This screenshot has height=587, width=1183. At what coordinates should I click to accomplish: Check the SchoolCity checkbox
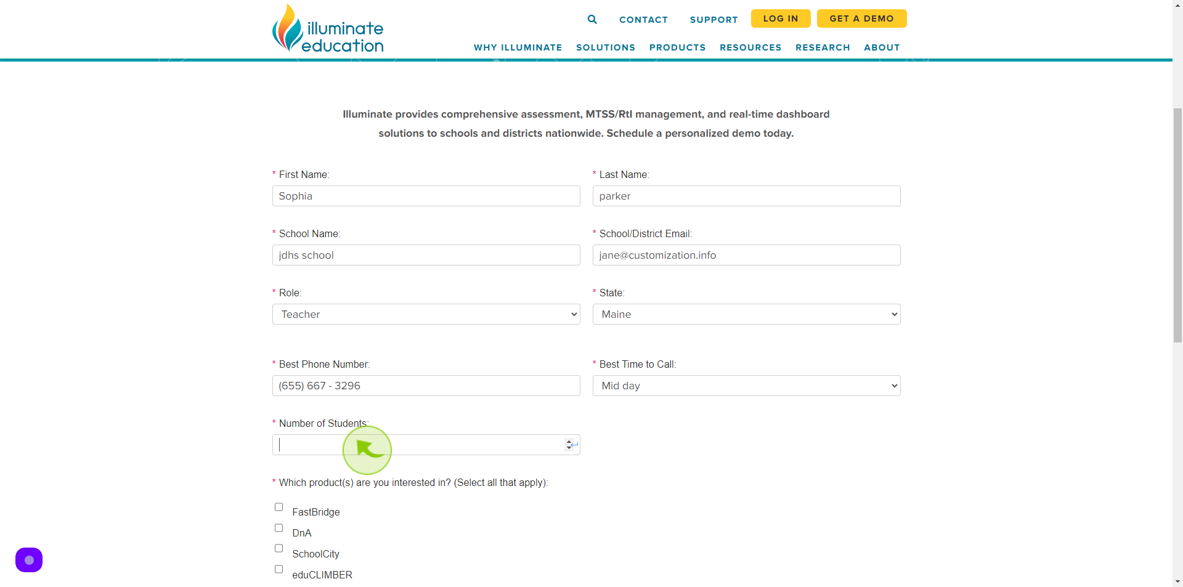(278, 548)
